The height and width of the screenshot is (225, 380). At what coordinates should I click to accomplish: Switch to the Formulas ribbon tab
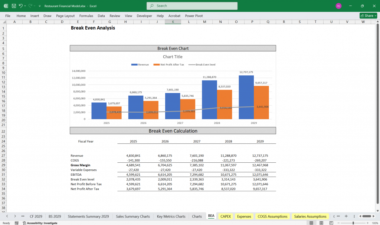86,16
